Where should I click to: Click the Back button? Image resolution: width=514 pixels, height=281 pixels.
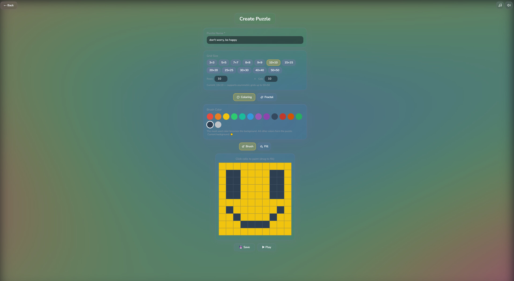[x=9, y=5]
